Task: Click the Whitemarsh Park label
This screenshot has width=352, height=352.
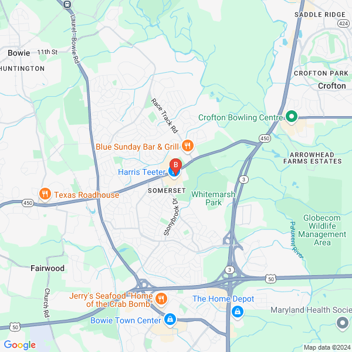Action: point(213,198)
